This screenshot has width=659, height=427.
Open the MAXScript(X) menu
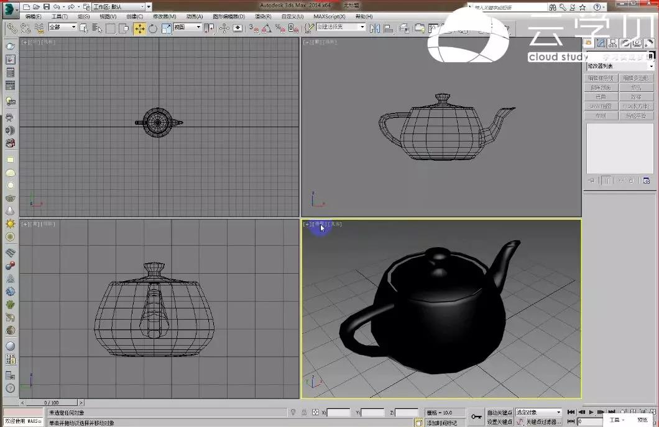[x=329, y=16]
